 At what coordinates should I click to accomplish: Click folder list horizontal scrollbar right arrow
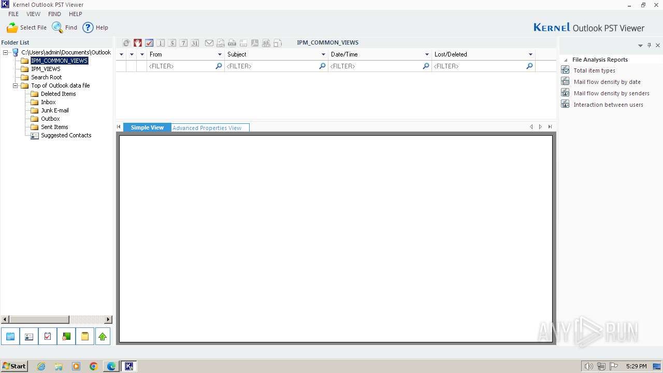[x=108, y=320]
